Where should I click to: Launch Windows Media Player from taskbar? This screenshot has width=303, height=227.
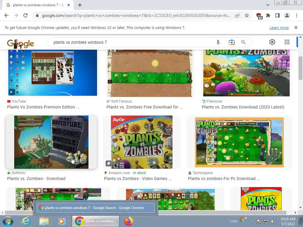[62, 221]
